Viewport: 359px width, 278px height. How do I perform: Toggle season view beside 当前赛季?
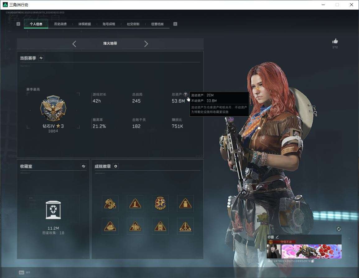point(41,58)
